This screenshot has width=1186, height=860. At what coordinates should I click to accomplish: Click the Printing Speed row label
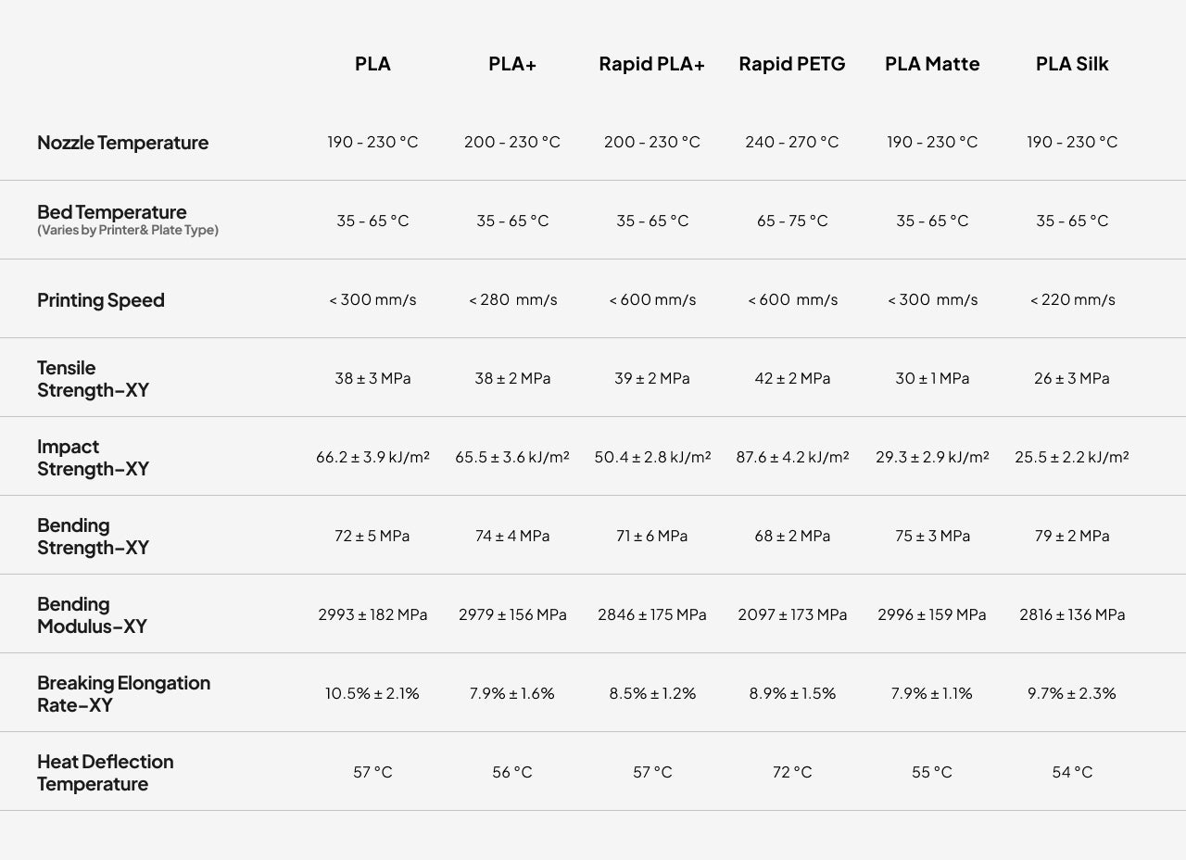[x=101, y=300]
